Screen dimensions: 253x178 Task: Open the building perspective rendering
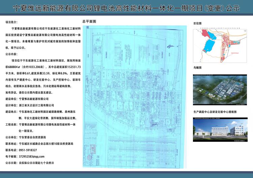(x=220, y=130)
